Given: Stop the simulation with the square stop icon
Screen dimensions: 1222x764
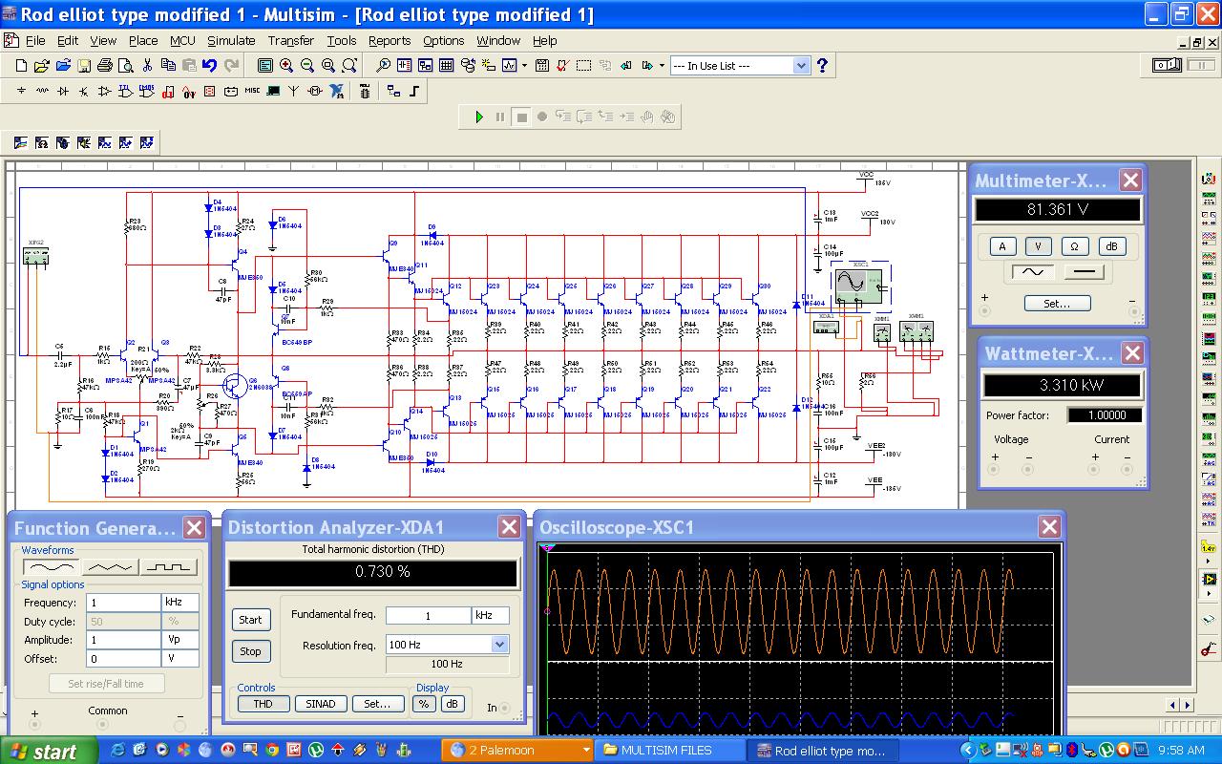Looking at the screenshot, I should (521, 117).
